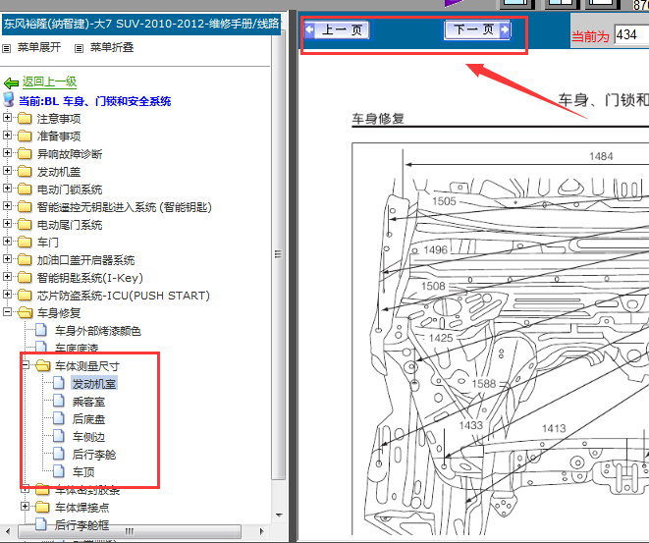The image size is (649, 543).
Task: Click the 发动机盖 folder icon
Action: pyautogui.click(x=25, y=171)
